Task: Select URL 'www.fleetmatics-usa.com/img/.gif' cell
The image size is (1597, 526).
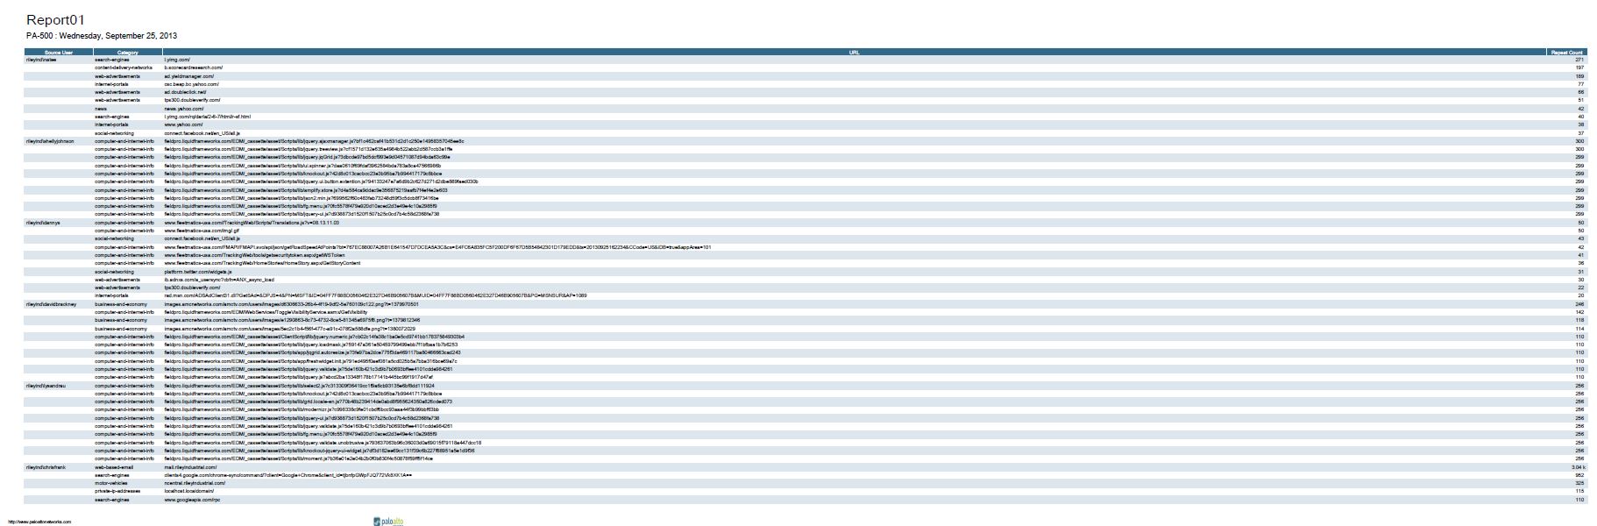Action: [x=202, y=231]
